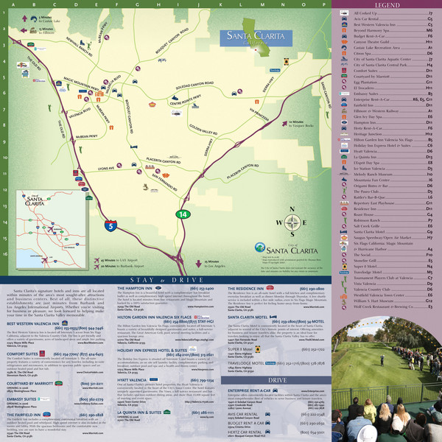
Task: Click the Fillmore & Western Railway legend icon
Action: [x=344, y=110]
